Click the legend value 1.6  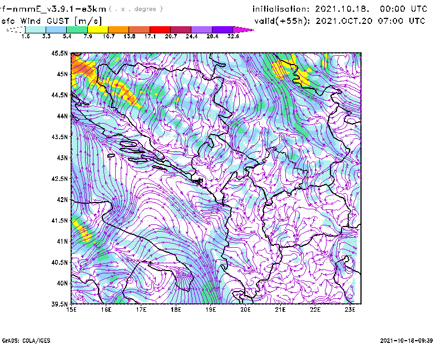[x=26, y=36]
